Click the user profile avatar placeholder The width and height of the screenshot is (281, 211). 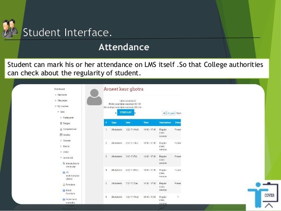click(x=94, y=97)
